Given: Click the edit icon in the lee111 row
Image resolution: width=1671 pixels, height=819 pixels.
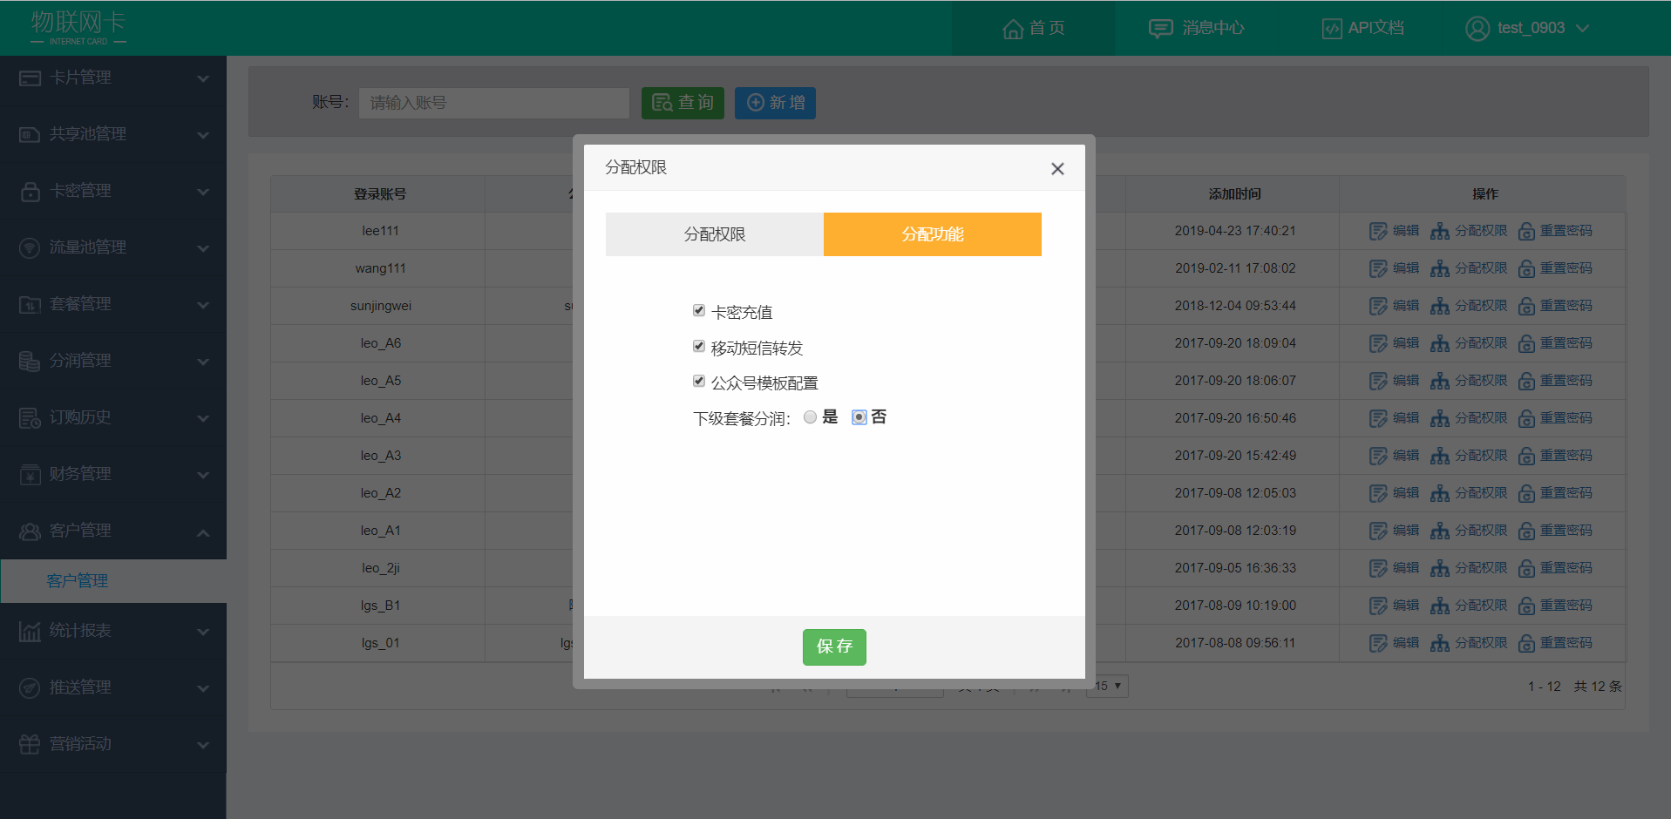Looking at the screenshot, I should [1378, 231].
